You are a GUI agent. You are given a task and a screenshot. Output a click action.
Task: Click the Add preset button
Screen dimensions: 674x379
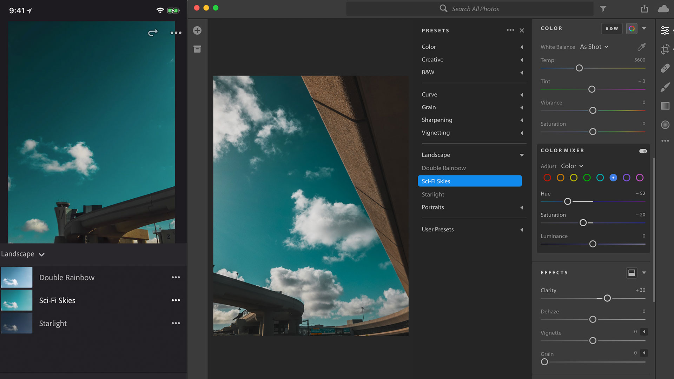(197, 30)
